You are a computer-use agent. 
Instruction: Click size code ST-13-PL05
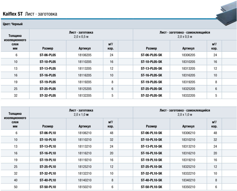coord(48,69)
